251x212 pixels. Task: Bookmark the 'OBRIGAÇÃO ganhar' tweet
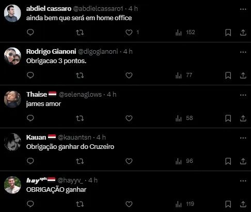click(x=228, y=204)
